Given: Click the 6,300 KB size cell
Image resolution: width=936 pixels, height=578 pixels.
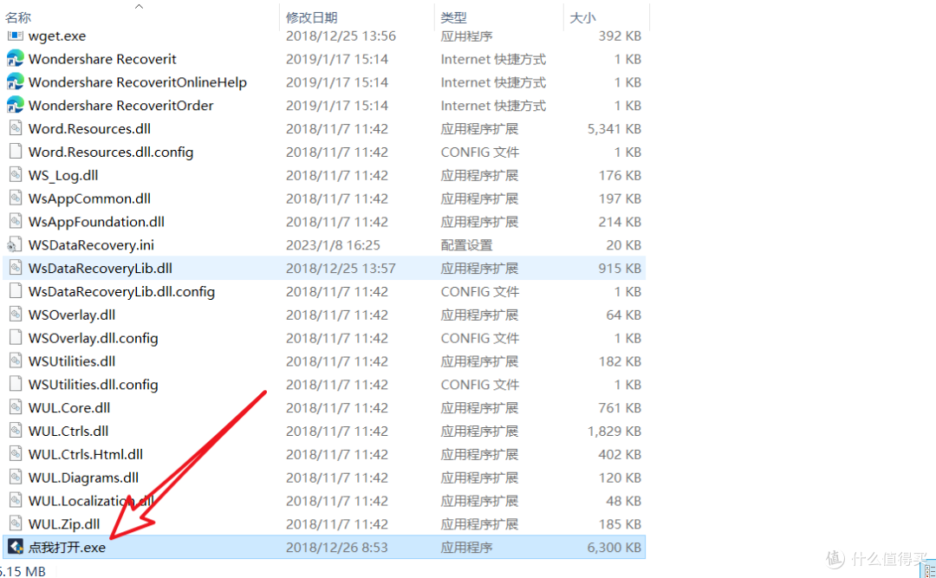Looking at the screenshot, I should click(614, 548).
